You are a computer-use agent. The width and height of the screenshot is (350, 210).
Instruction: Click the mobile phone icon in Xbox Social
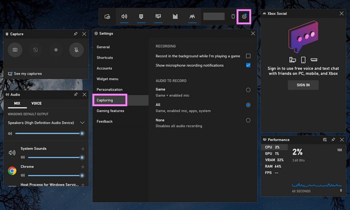303,60
